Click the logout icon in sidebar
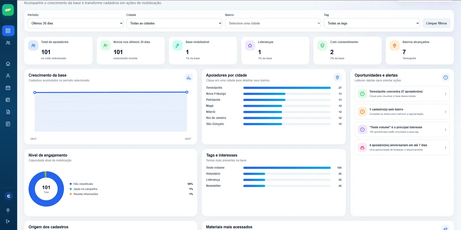Image resolution: width=461 pixels, height=230 pixels. click(x=8, y=221)
